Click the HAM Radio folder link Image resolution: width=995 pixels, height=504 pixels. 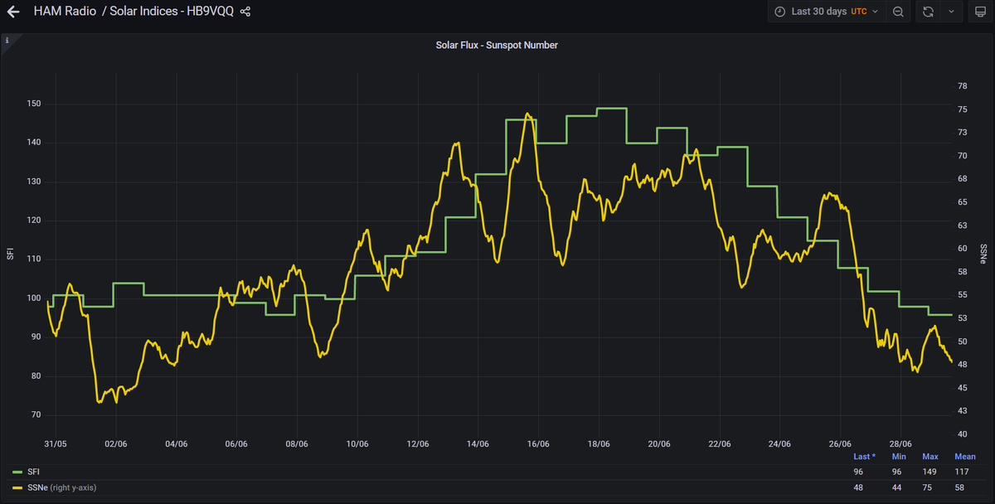66,12
